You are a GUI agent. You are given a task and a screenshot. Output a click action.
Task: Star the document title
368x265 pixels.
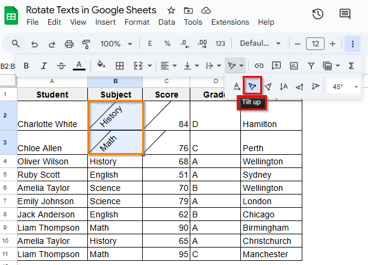click(x=172, y=10)
